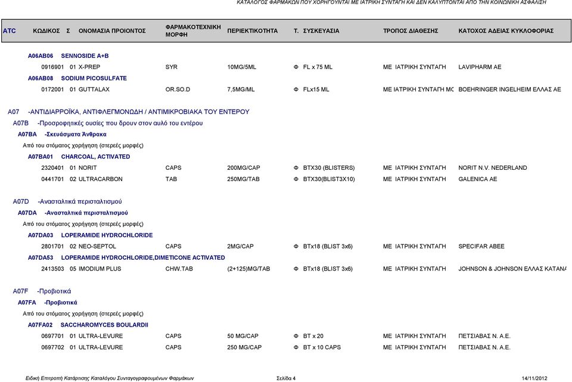This screenshot has width=572, height=382.
Task: Click the 7,5MG/ML strength value
Action: (241, 89)
